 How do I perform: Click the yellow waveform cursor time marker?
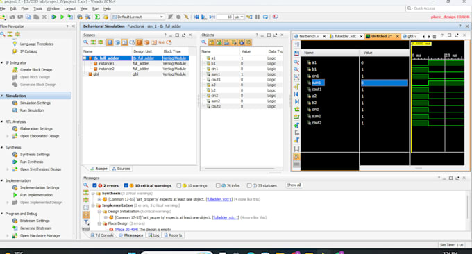coord(421,44)
